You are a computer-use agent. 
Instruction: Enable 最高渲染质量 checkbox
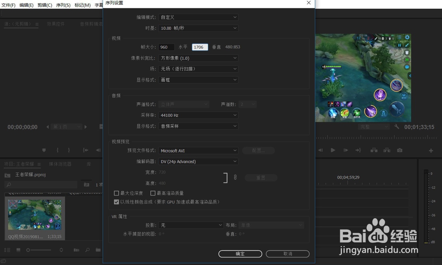coord(153,193)
